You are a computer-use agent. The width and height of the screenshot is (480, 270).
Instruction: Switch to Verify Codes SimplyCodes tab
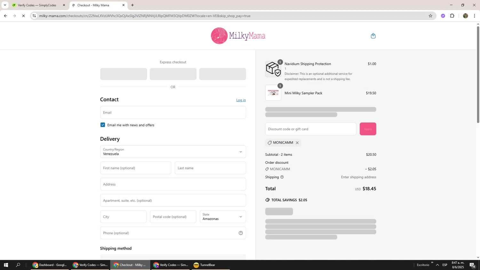(37, 5)
